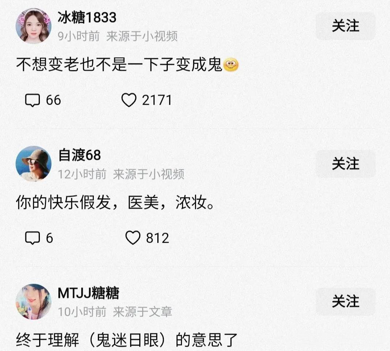Viewport: 390px width, 351px height.
Task: Open the post text 你的快乐假发，医美，浓妆
Action: point(115,202)
